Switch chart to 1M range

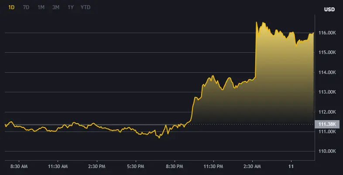41,7
